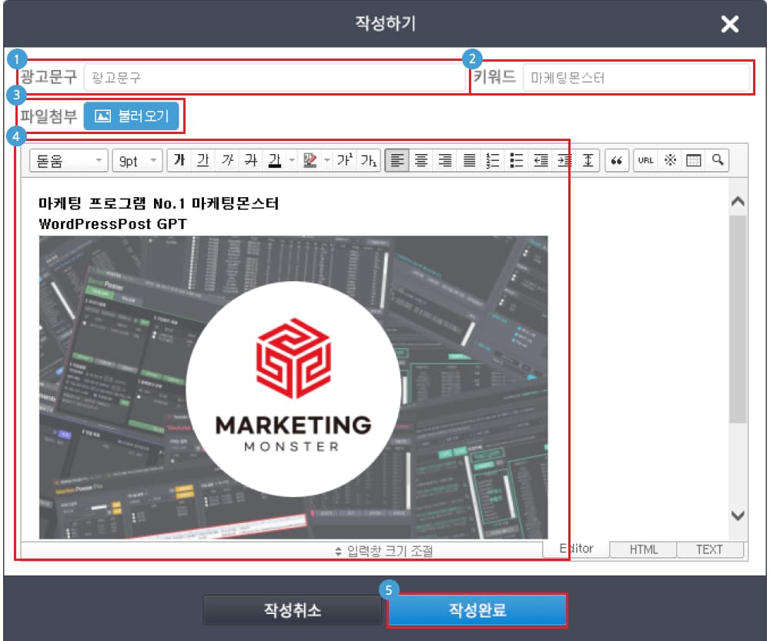Apply superscript formatting
Screen dimensions: 770x641
tap(344, 160)
